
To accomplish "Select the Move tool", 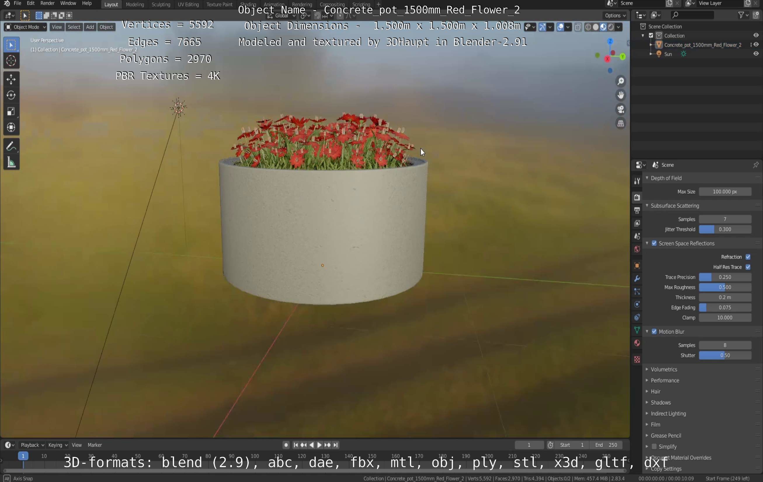I will point(11,79).
